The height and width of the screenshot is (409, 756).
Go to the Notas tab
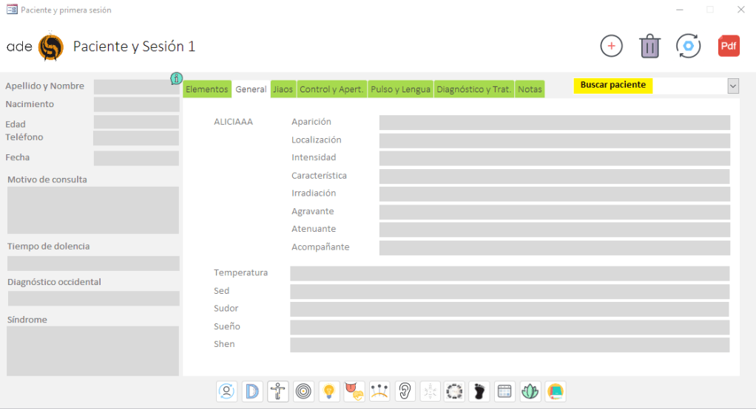(530, 89)
